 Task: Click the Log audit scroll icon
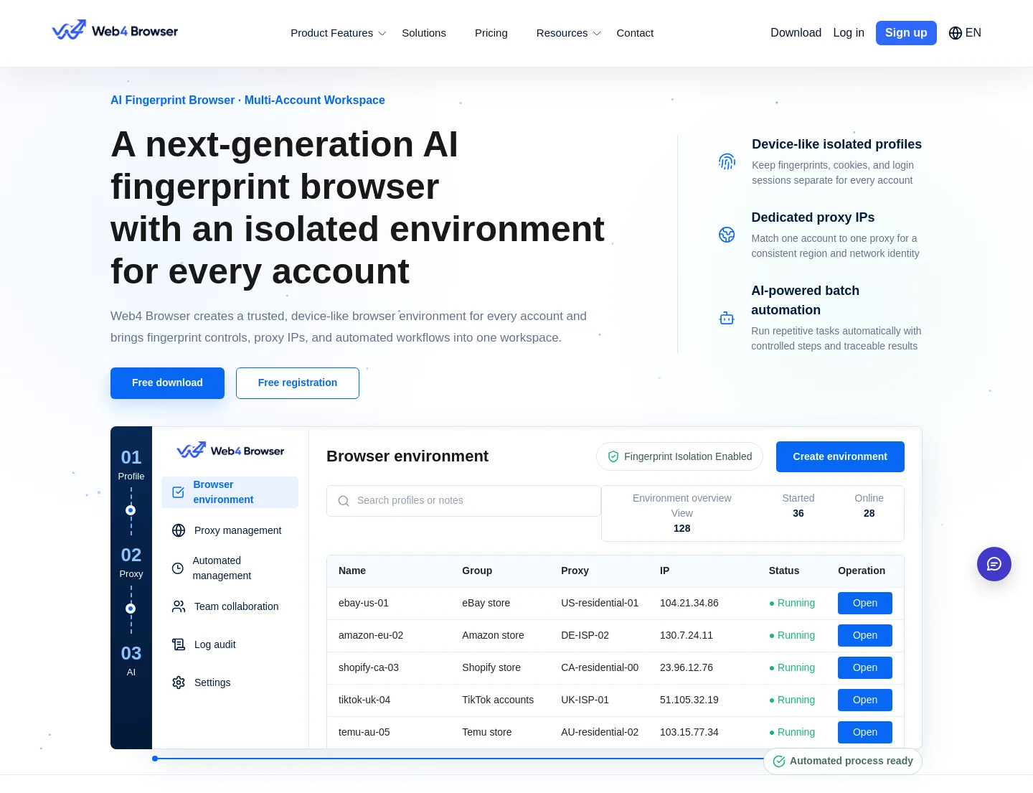coord(179,644)
